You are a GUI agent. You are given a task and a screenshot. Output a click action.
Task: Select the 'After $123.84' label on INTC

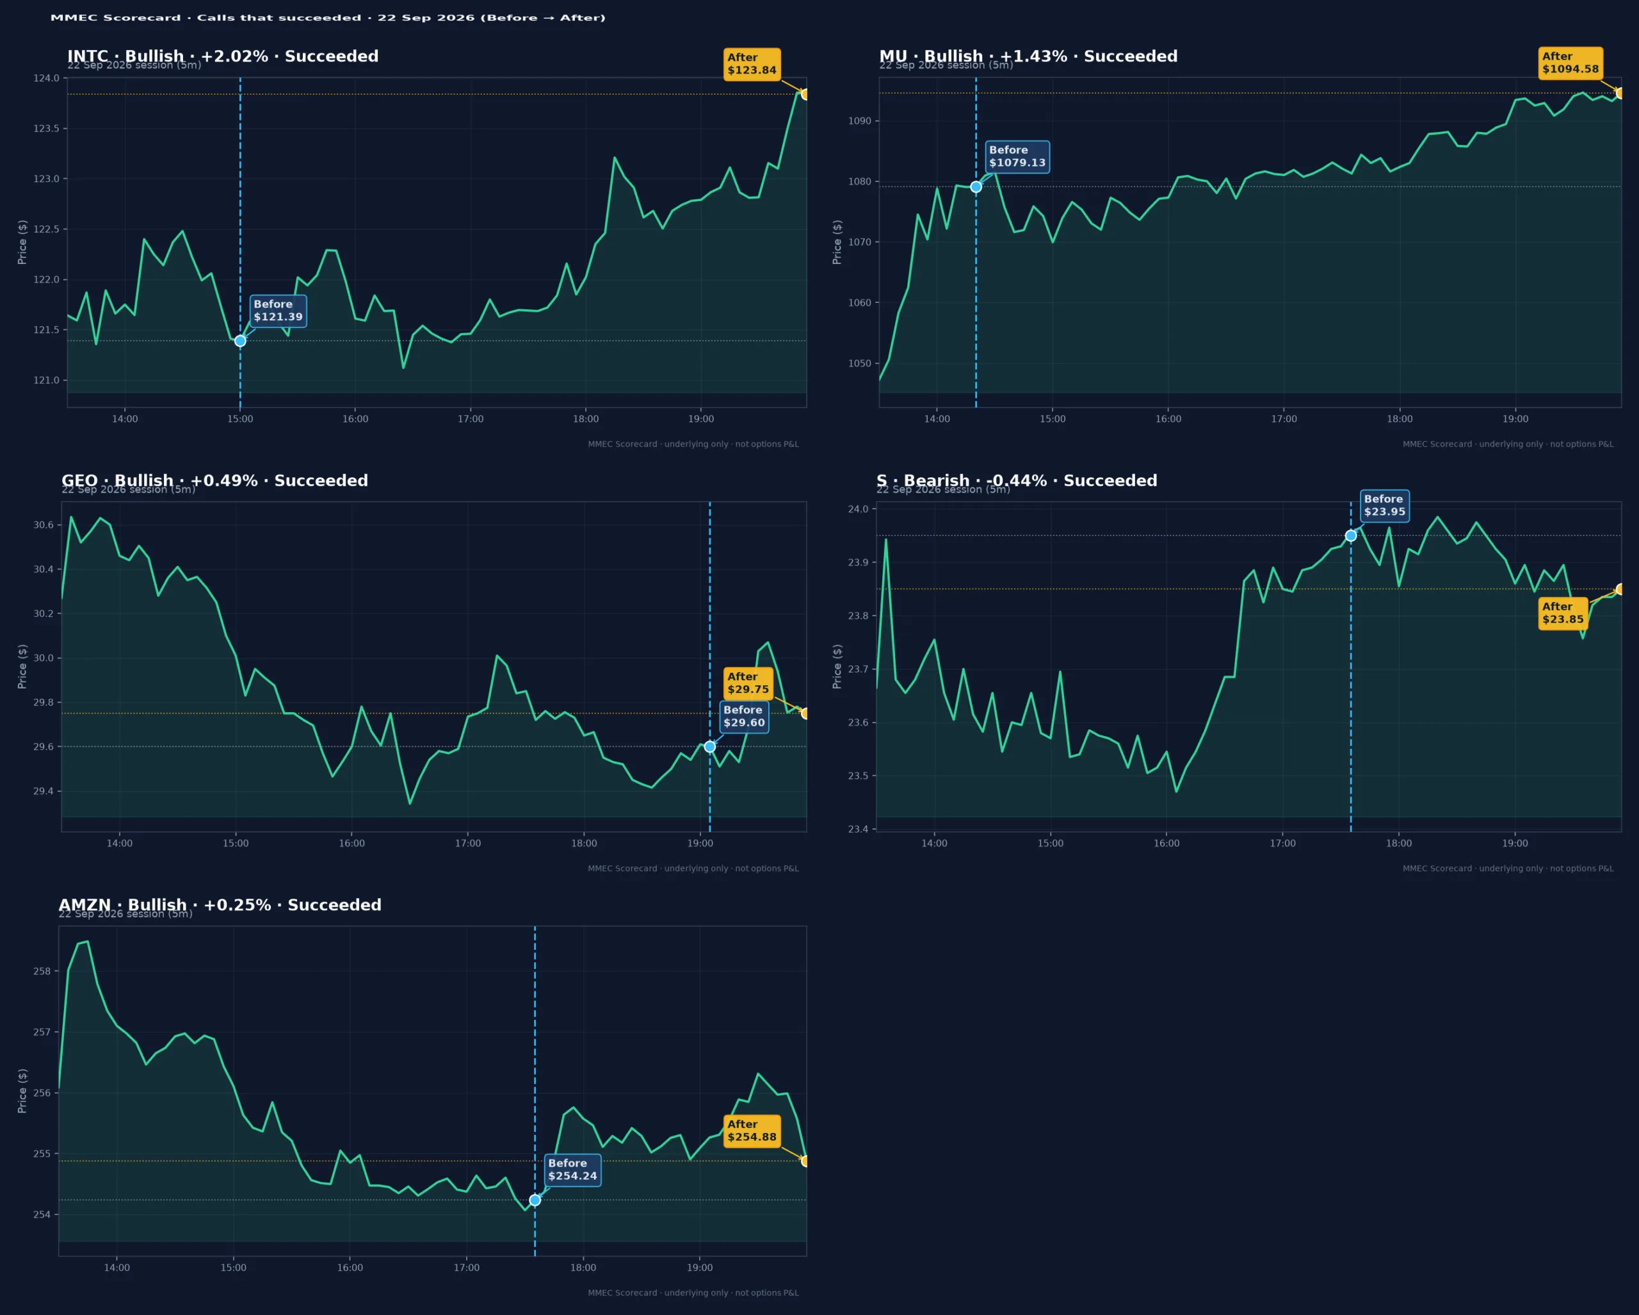tap(752, 64)
